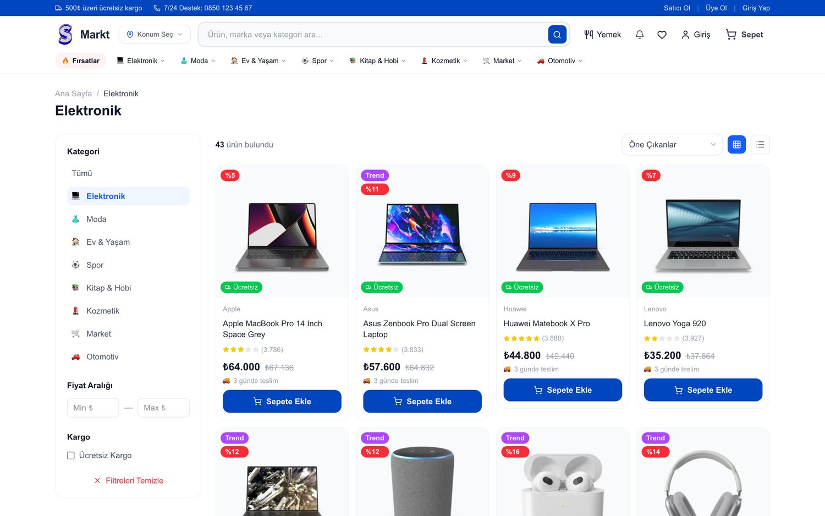Add Lenovo Yoga 920 to cart
Viewport: 825px width, 516px height.
click(703, 389)
